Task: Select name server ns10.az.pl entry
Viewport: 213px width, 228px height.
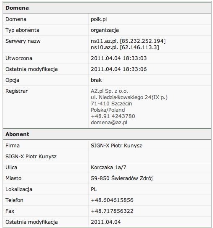Action: tap(125, 47)
